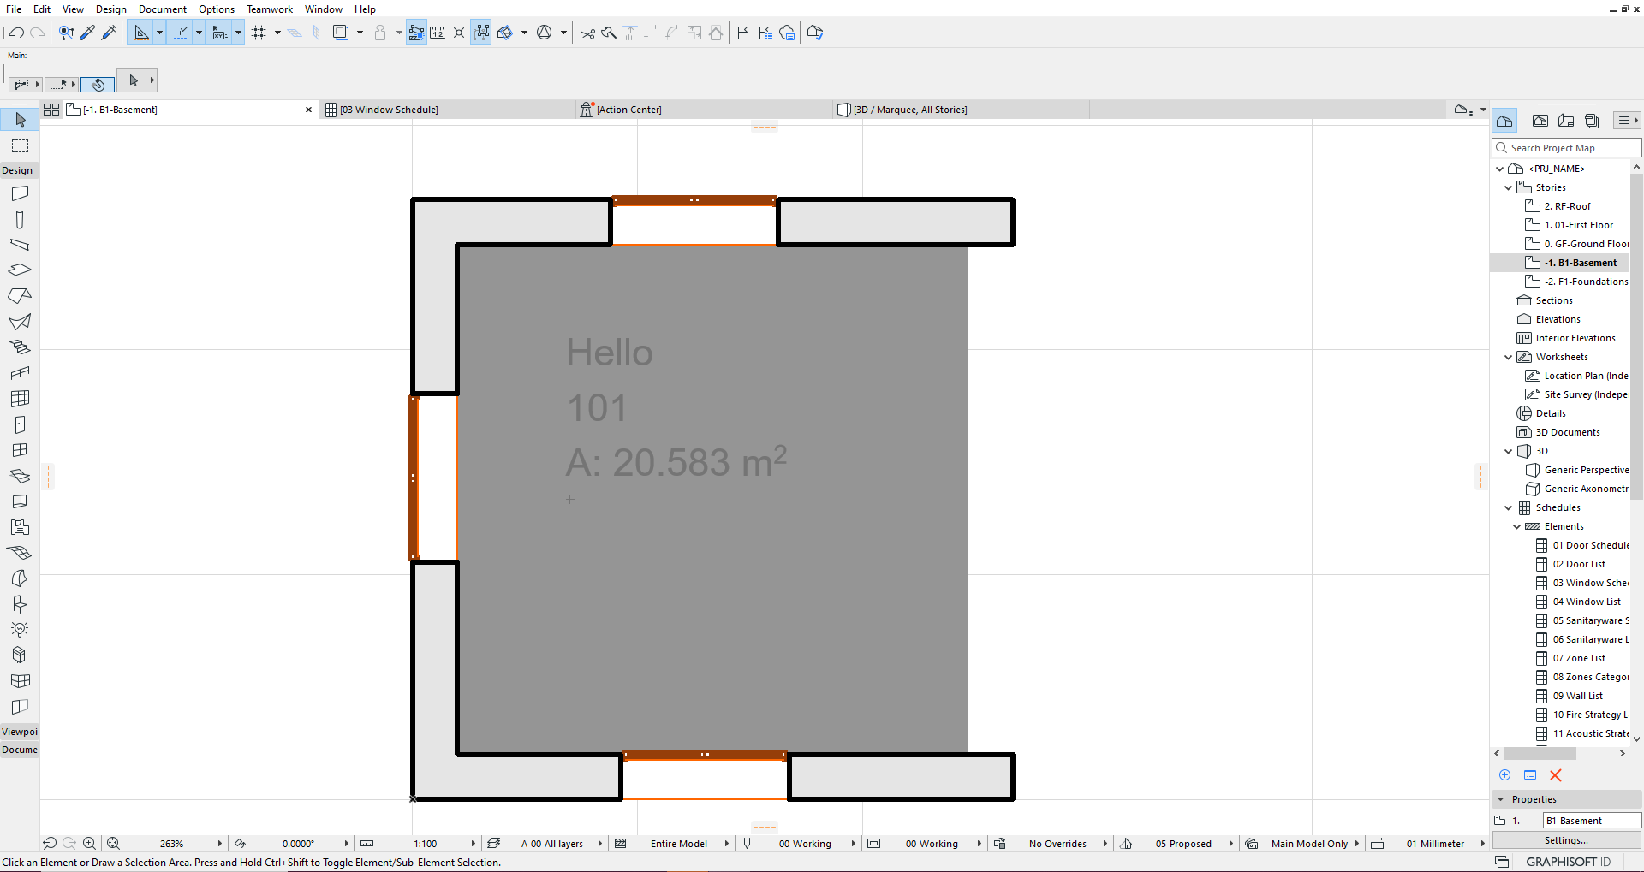Open the tab overview grid icon

tap(51, 110)
